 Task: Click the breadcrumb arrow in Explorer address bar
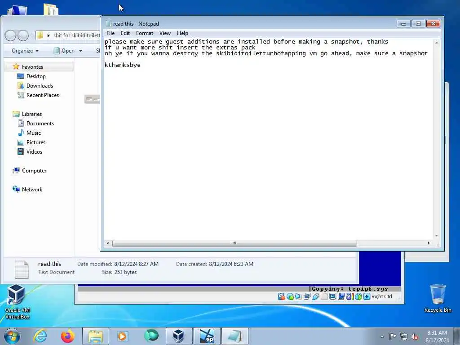(x=49, y=35)
